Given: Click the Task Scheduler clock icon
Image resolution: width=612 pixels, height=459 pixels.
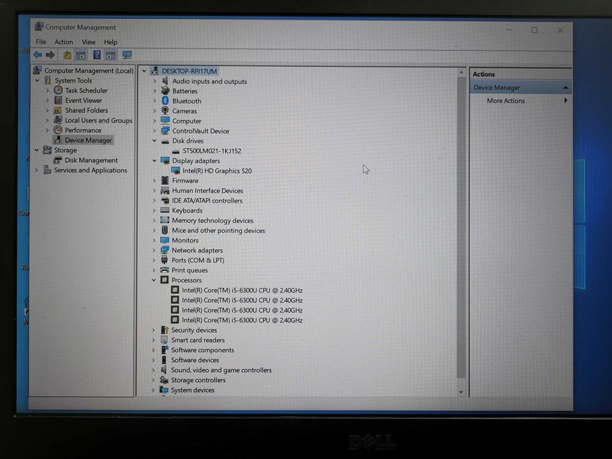Looking at the screenshot, I should (58, 90).
